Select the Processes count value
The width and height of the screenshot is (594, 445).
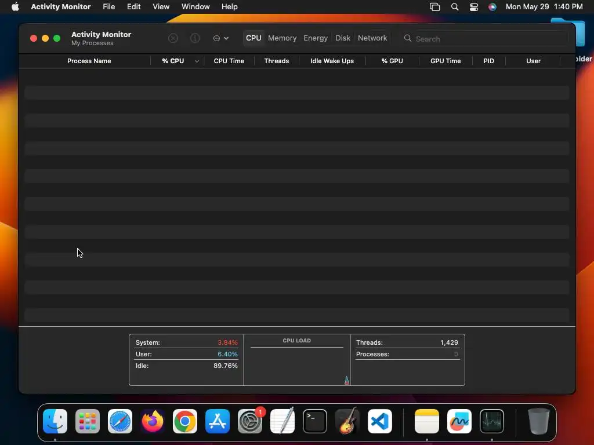(x=456, y=354)
